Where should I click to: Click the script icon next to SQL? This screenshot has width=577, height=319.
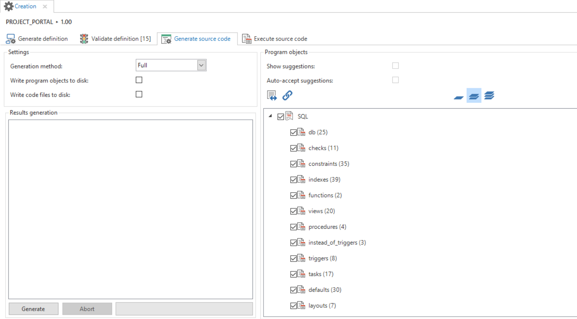point(289,116)
